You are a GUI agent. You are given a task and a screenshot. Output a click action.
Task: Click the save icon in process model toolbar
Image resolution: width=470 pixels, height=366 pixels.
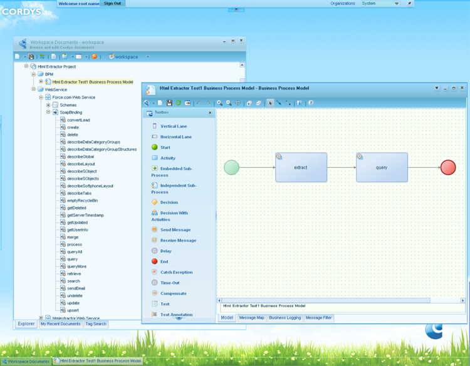169,103
